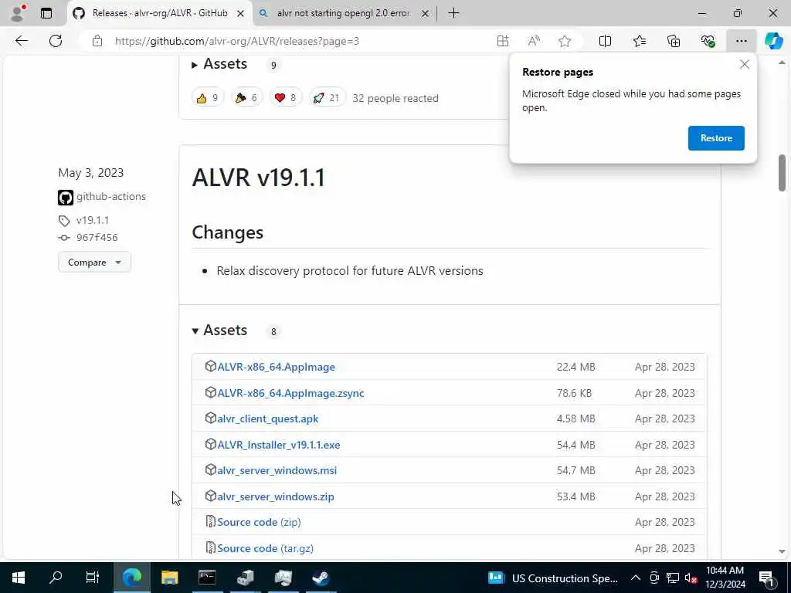Viewport: 791px width, 593px height.
Task: Open US Construction Spe... news widget
Action: (553, 578)
